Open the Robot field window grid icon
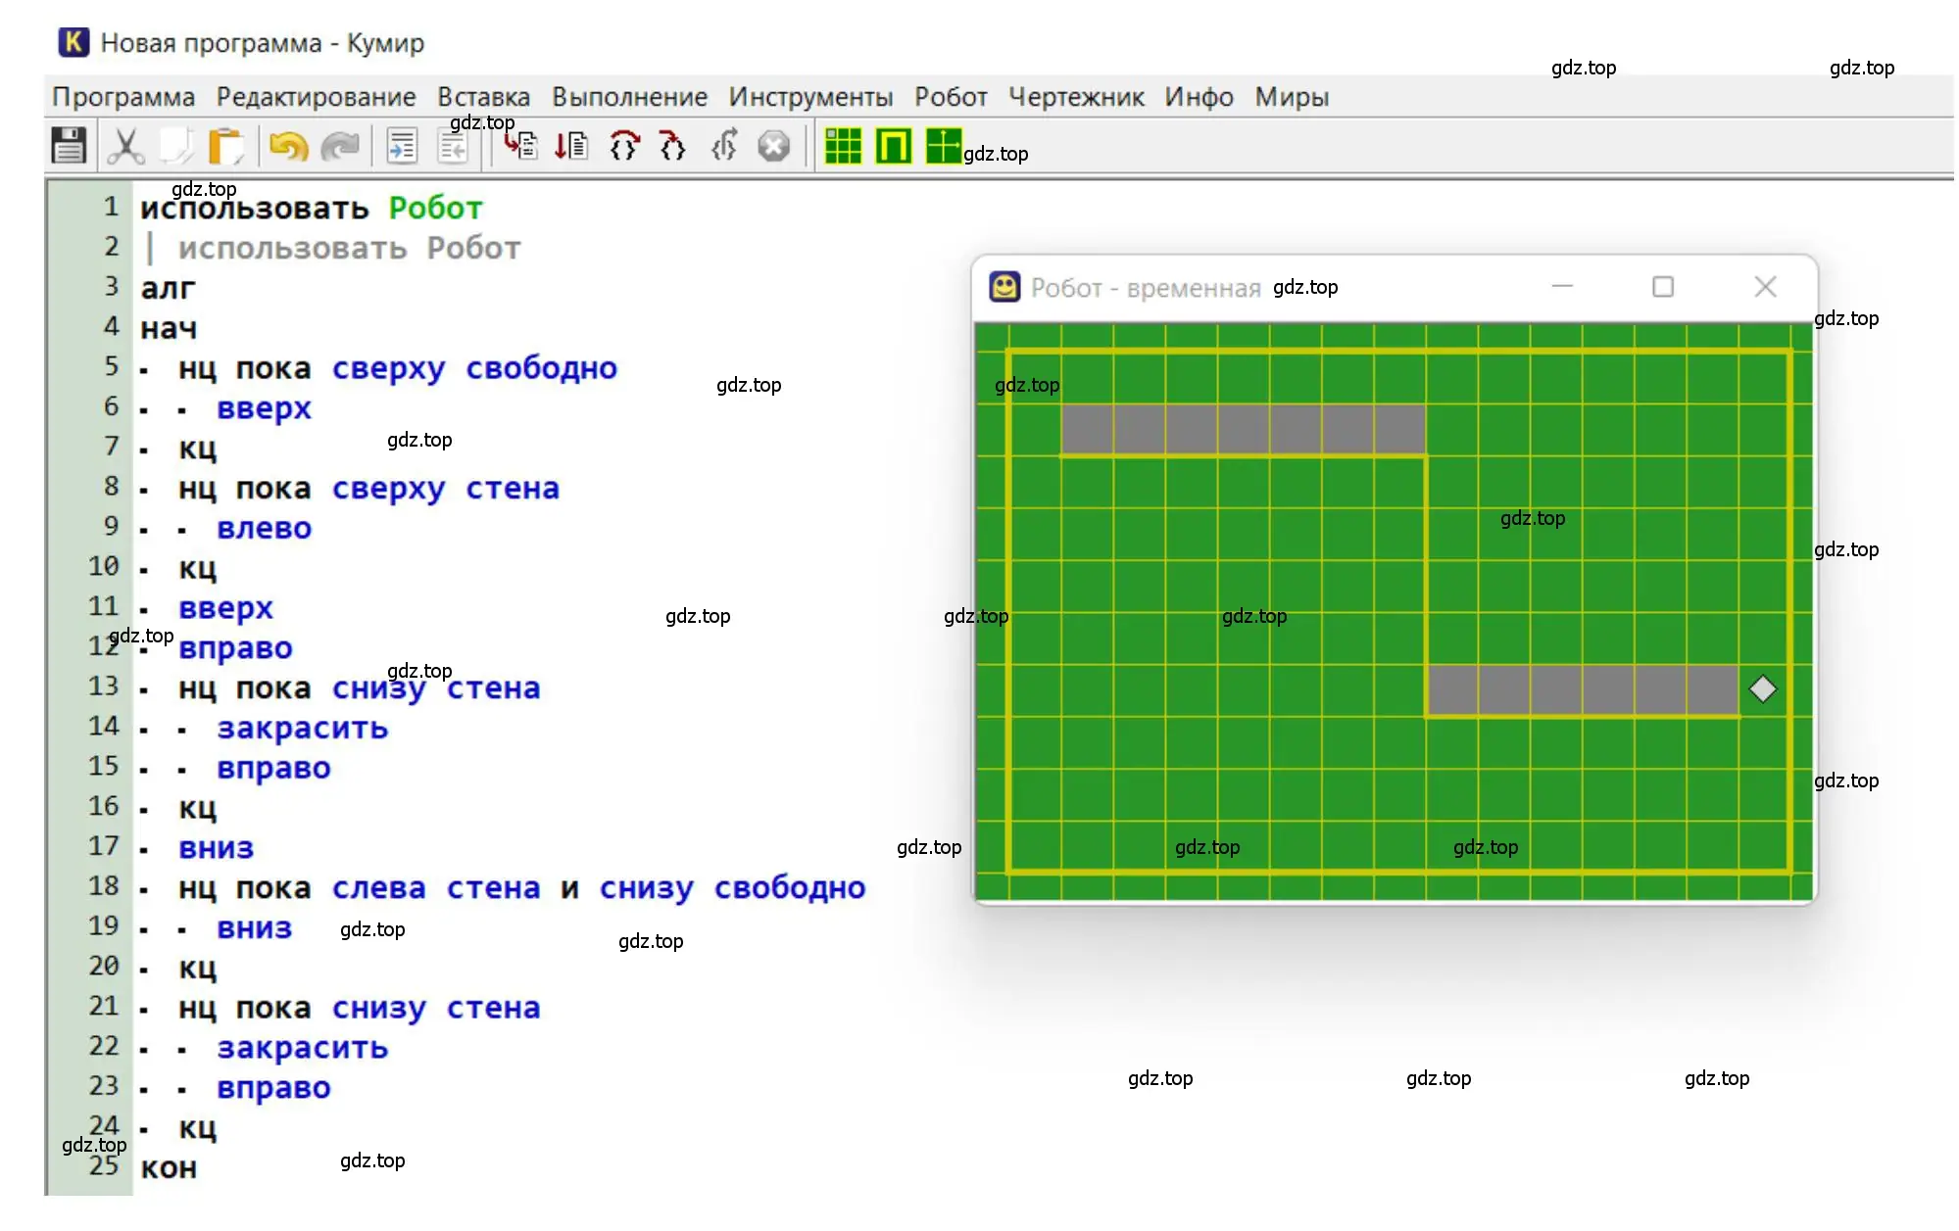The image size is (1959, 1231). [843, 146]
